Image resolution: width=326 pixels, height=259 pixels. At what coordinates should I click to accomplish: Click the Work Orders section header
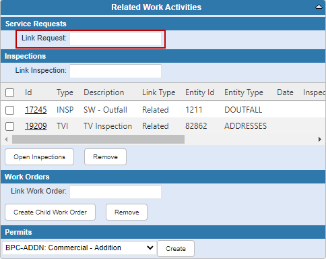tap(163, 177)
